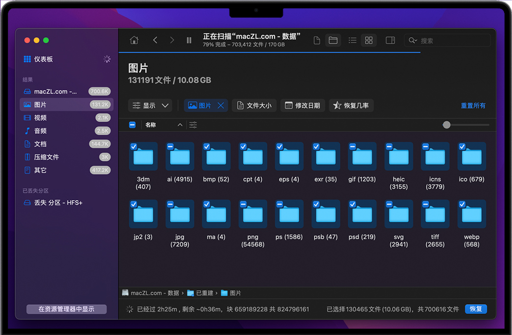Toggle the select-all checkbox in header
The height and width of the screenshot is (335, 512).
[x=132, y=125]
